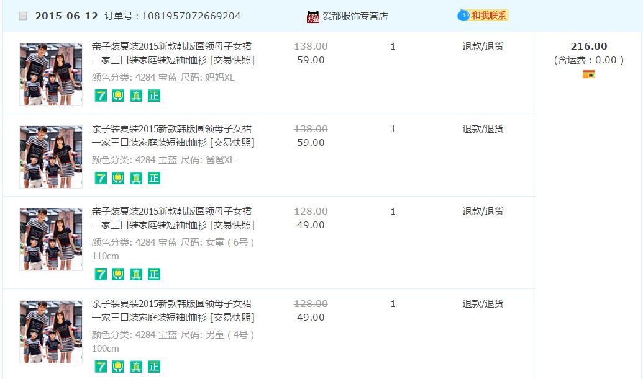Open the 交易快照 snapshot for the 爸爸XL item
643x379 pixels.
pyautogui.click(x=232, y=143)
